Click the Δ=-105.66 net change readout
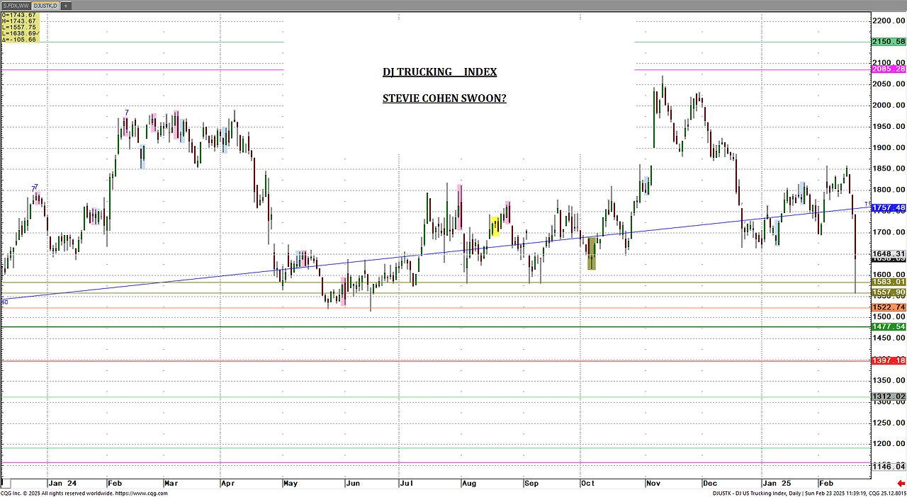Image resolution: width=907 pixels, height=497 pixels. [x=20, y=39]
